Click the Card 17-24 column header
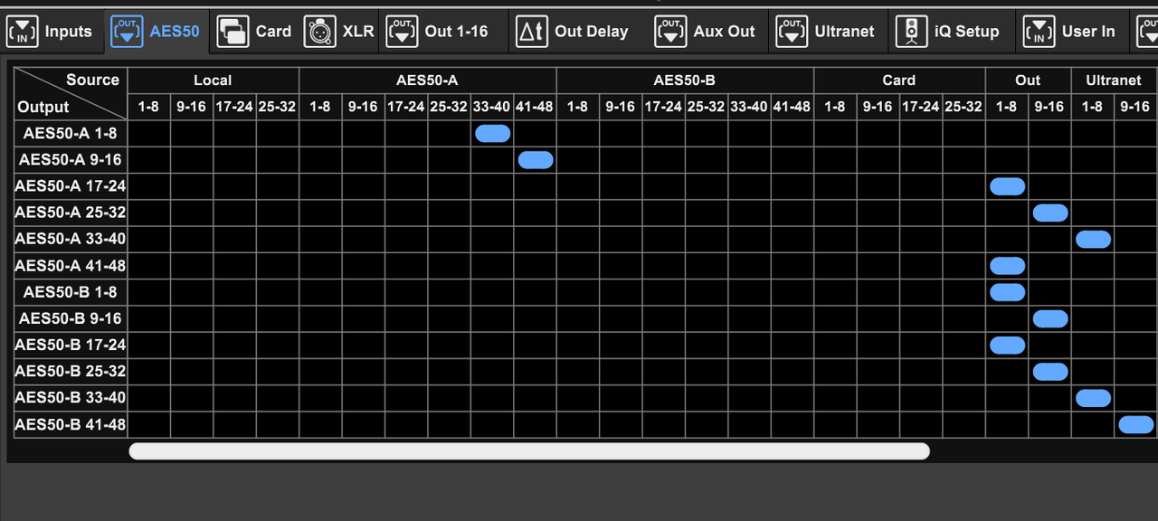 click(x=921, y=107)
